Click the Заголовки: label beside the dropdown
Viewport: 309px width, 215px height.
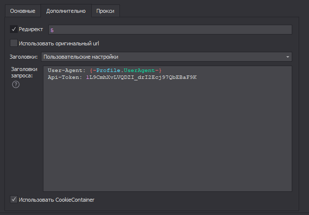point(24,57)
